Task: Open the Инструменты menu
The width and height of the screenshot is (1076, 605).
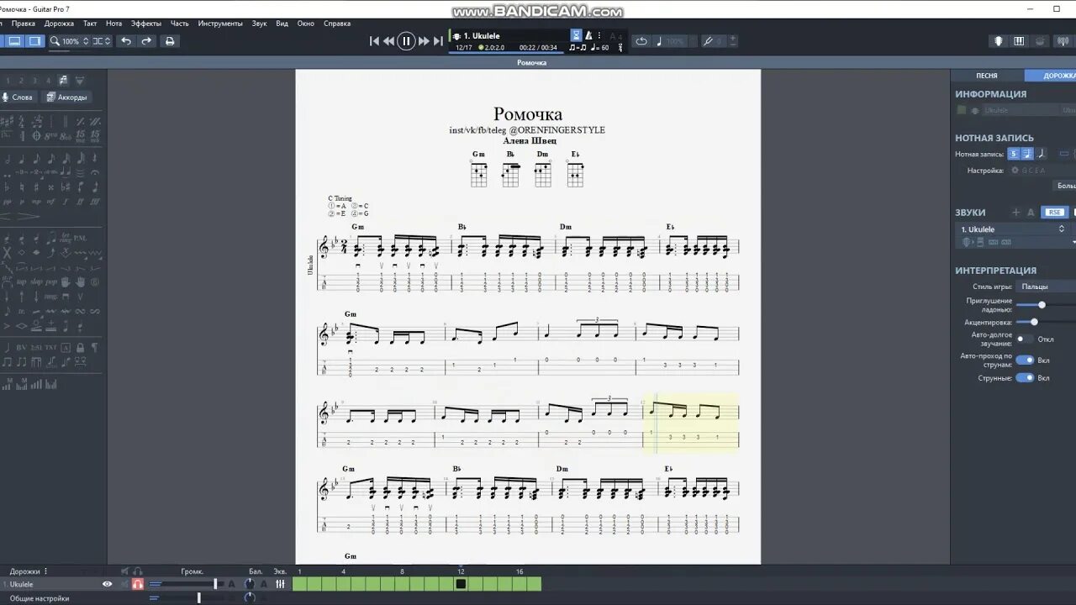Action: [220, 24]
